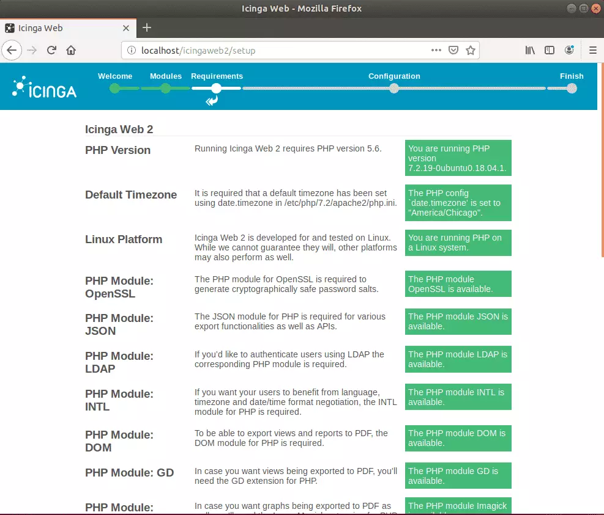Open the Library bookmarks icon
The height and width of the screenshot is (515, 604).
[530, 50]
